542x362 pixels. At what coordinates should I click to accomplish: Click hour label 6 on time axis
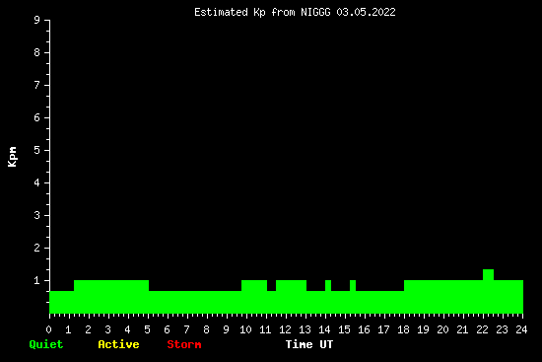(167, 329)
